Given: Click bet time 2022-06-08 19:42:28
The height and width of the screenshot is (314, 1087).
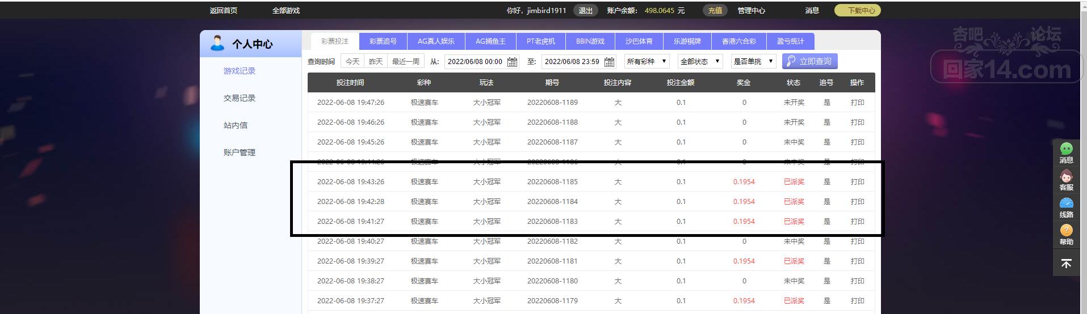Looking at the screenshot, I should click(351, 202).
